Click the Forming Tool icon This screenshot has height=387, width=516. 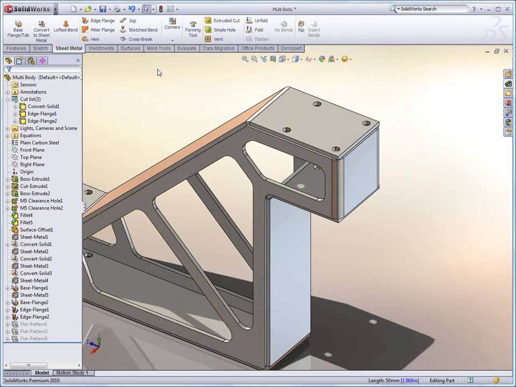pyautogui.click(x=193, y=29)
